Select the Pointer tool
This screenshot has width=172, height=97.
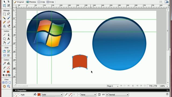4,2
